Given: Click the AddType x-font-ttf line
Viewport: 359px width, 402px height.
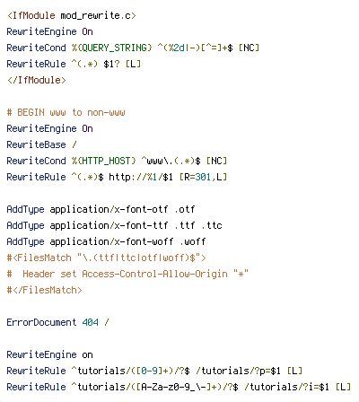Looking at the screenshot, I should [114, 225].
